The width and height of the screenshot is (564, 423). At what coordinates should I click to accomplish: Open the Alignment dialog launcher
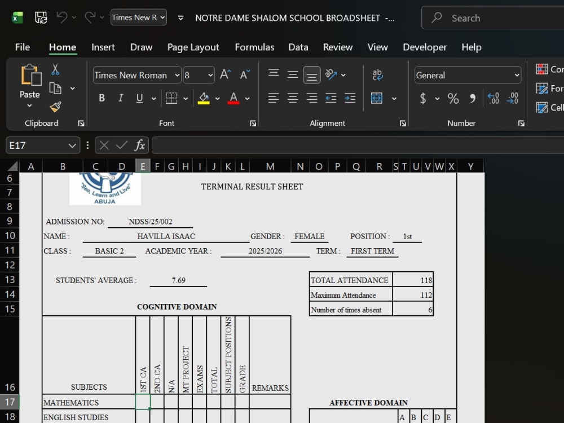pos(403,124)
